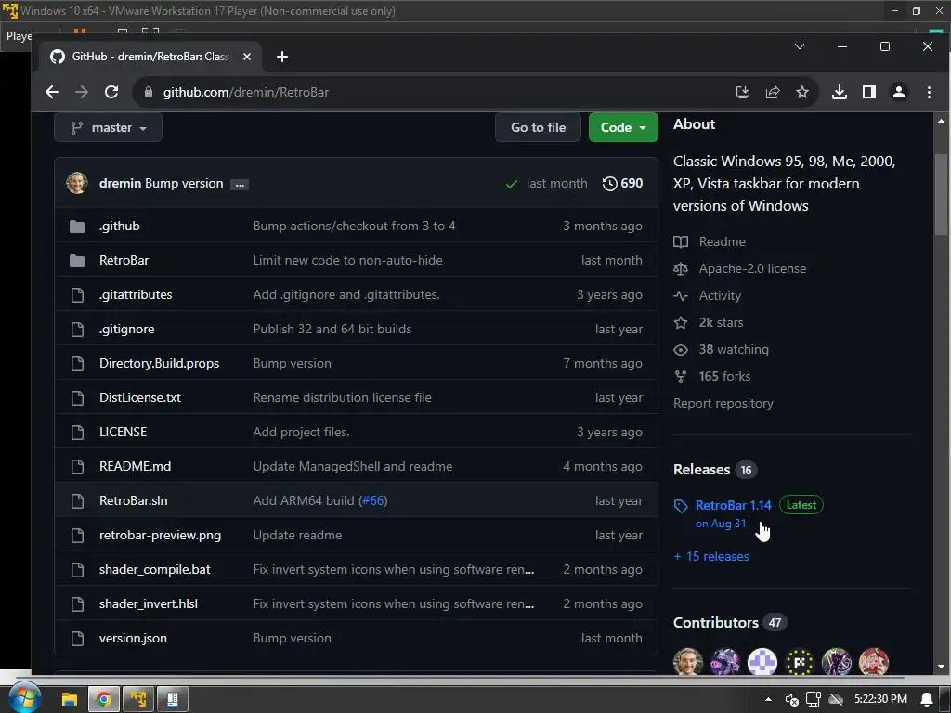Share this page icon in address bar

[x=772, y=92]
